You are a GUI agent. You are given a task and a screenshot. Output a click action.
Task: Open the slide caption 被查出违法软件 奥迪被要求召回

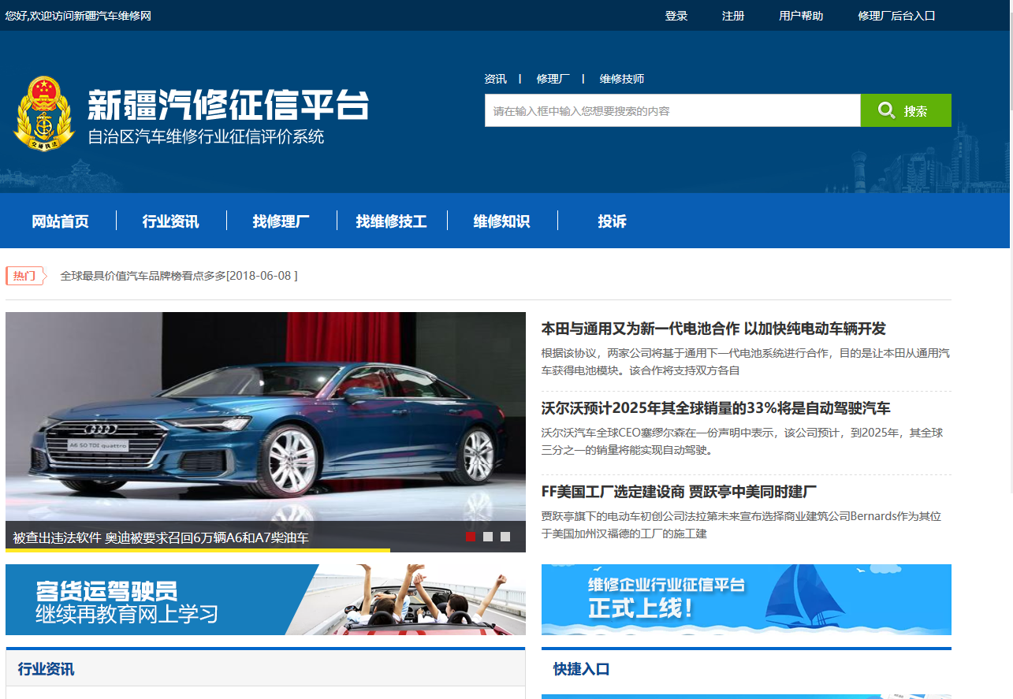point(161,538)
